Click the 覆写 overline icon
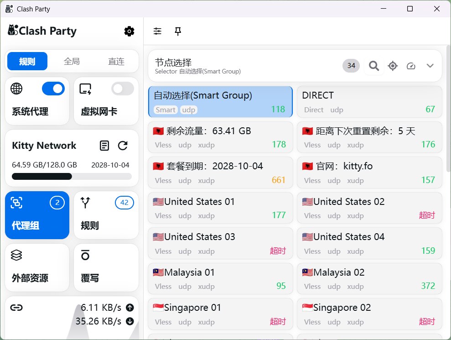This screenshot has width=451, height=340. pos(85,256)
